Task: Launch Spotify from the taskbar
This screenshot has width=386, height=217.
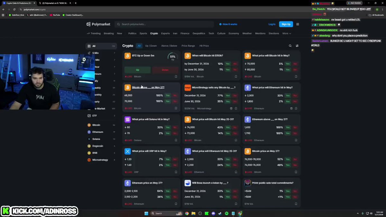Action: (x=226, y=213)
